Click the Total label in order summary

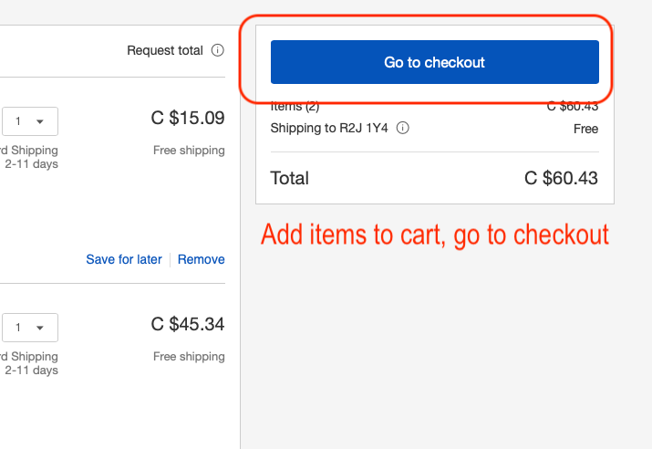(x=290, y=178)
